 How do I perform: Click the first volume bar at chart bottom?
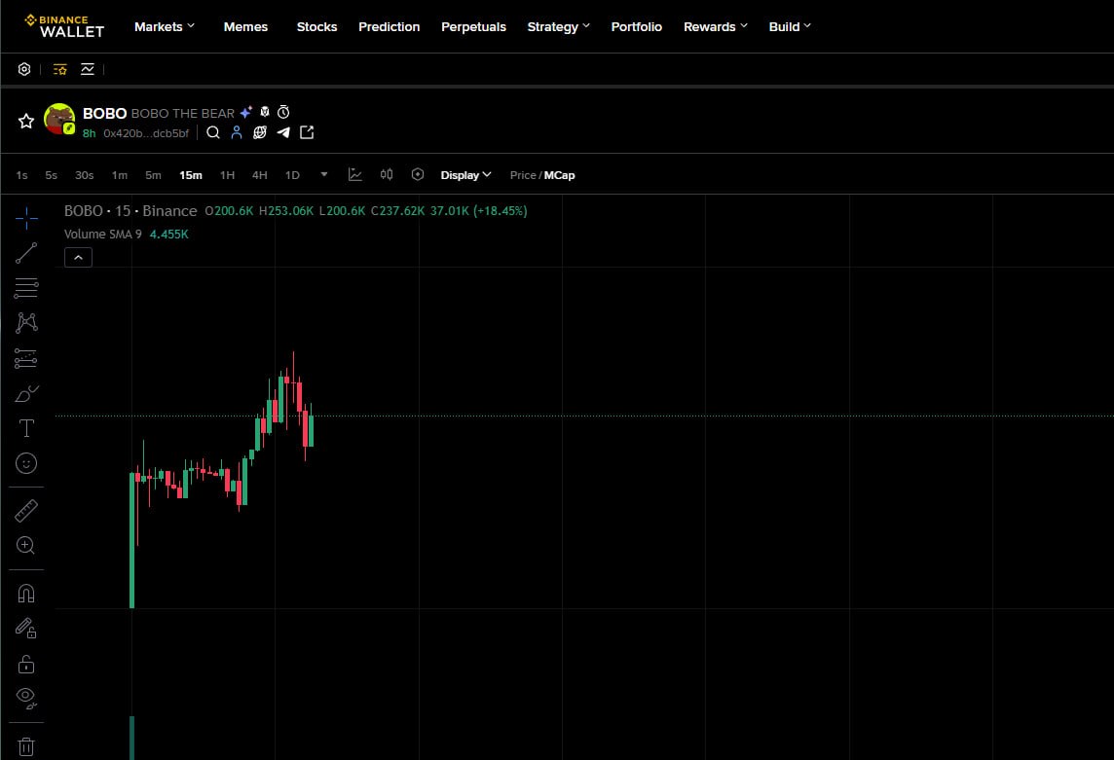(132, 738)
